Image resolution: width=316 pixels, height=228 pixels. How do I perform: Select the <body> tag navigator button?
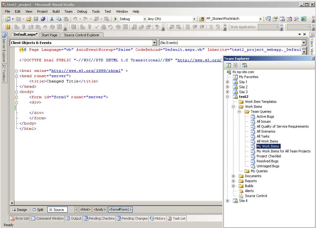(x=100, y=210)
